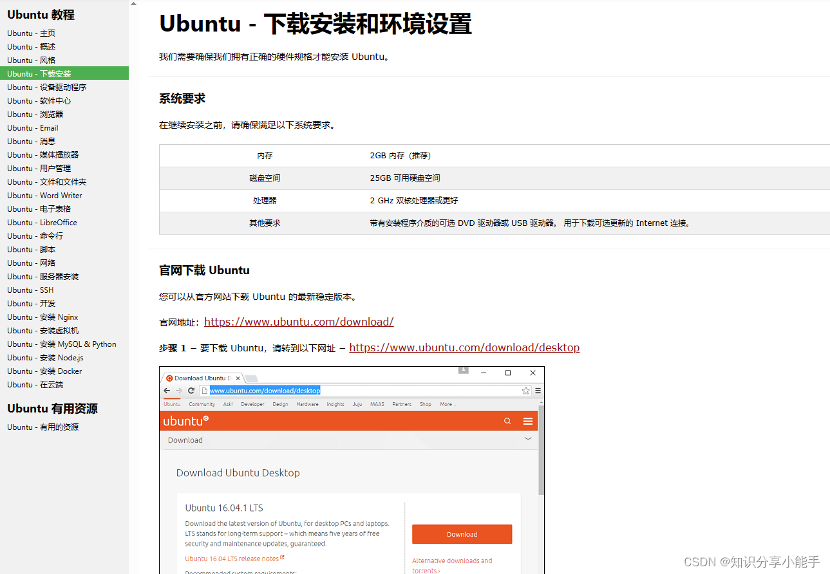
Task: Open the Ubuntu - Email sidebar link
Action: tap(33, 127)
